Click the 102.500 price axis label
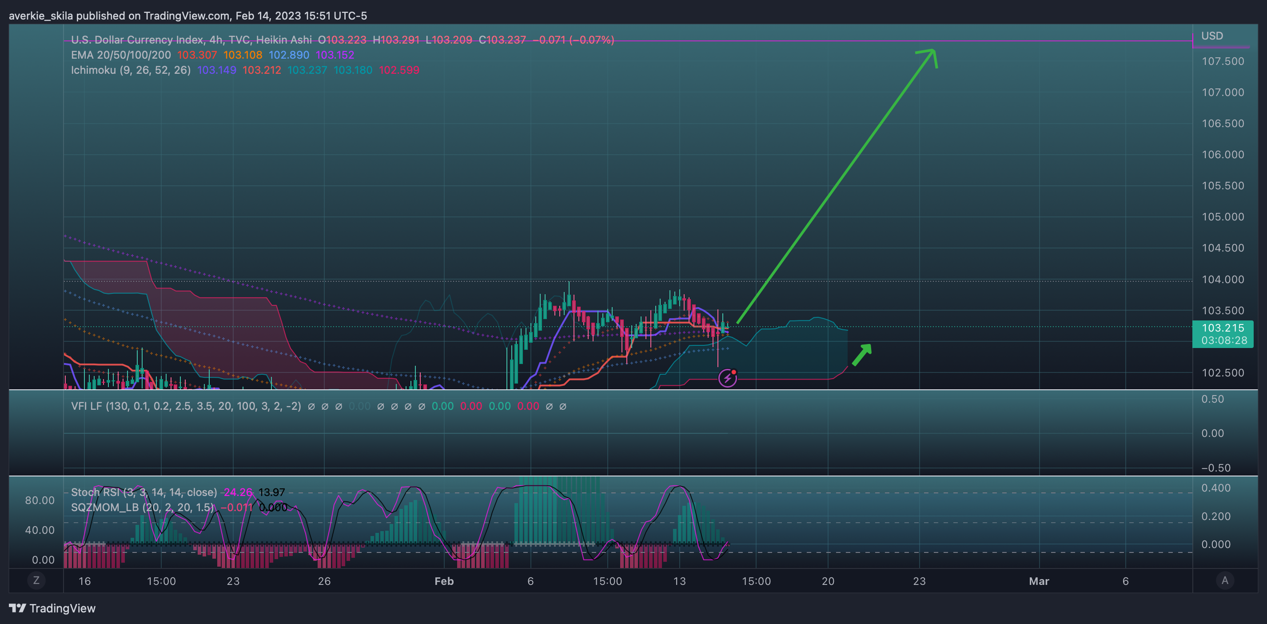 [x=1223, y=373]
